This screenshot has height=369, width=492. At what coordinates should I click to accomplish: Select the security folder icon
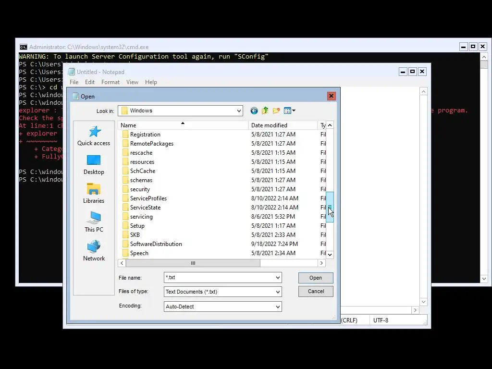pos(125,189)
